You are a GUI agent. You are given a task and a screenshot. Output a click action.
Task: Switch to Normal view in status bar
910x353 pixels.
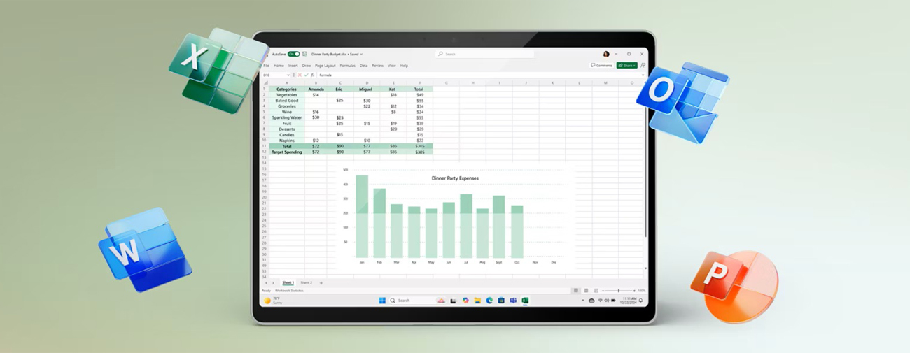click(576, 291)
